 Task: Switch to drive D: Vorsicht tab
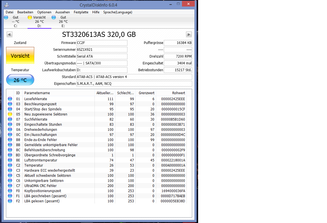point(39,22)
